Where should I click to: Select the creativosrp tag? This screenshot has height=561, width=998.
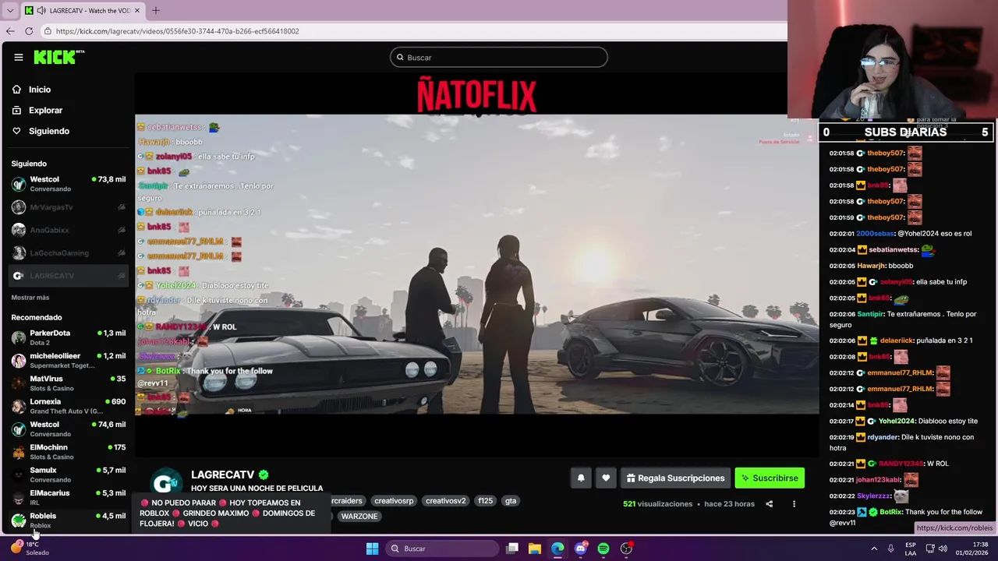click(x=393, y=501)
